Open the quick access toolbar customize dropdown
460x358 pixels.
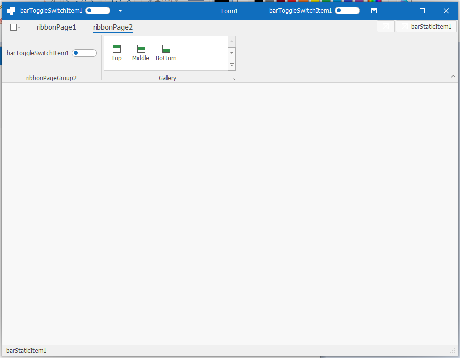click(120, 11)
